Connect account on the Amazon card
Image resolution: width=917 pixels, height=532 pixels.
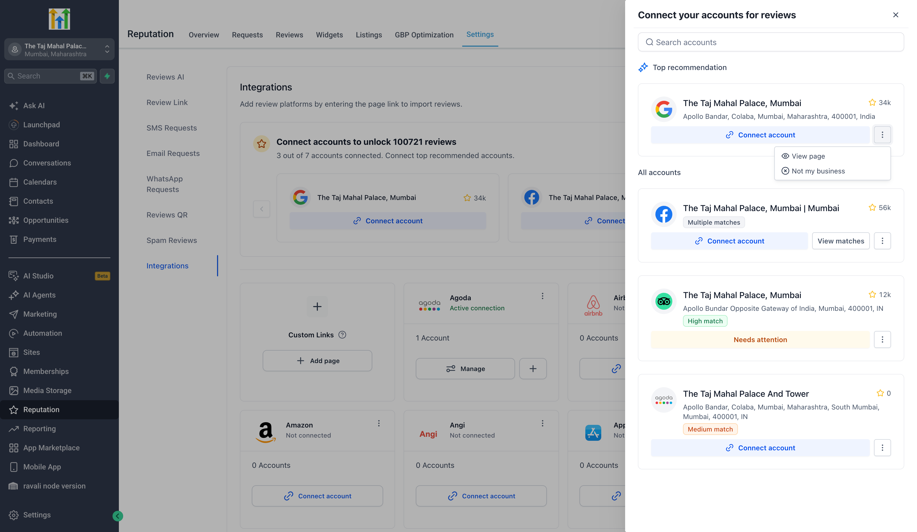coord(317,496)
